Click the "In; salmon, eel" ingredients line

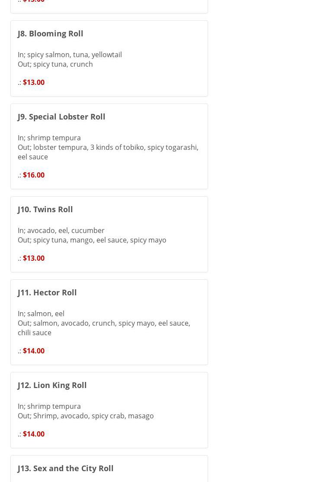[x=41, y=314]
